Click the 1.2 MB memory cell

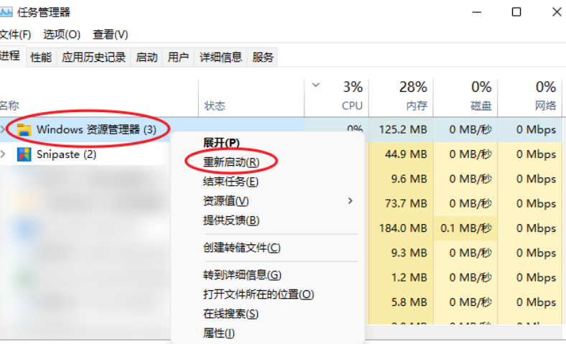click(401, 277)
